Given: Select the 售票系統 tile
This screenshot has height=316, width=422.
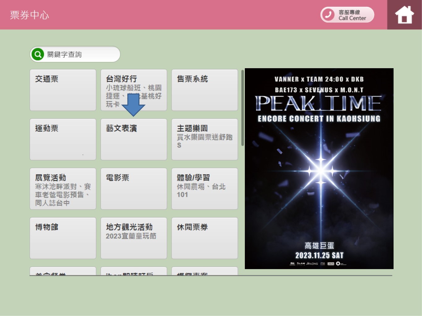Looking at the screenshot, I should 205,90.
